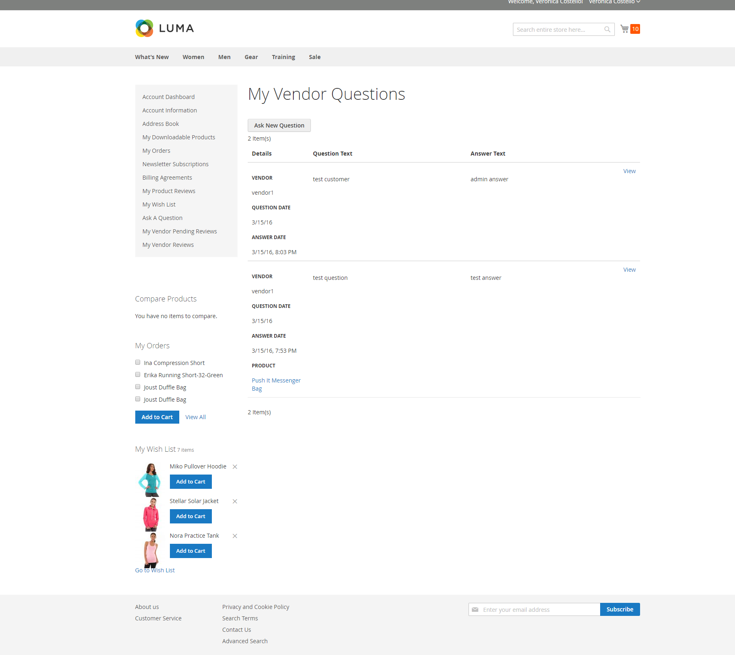Open the Push It Messenger Bag link
Viewport: 735px width, 655px height.
tap(276, 385)
